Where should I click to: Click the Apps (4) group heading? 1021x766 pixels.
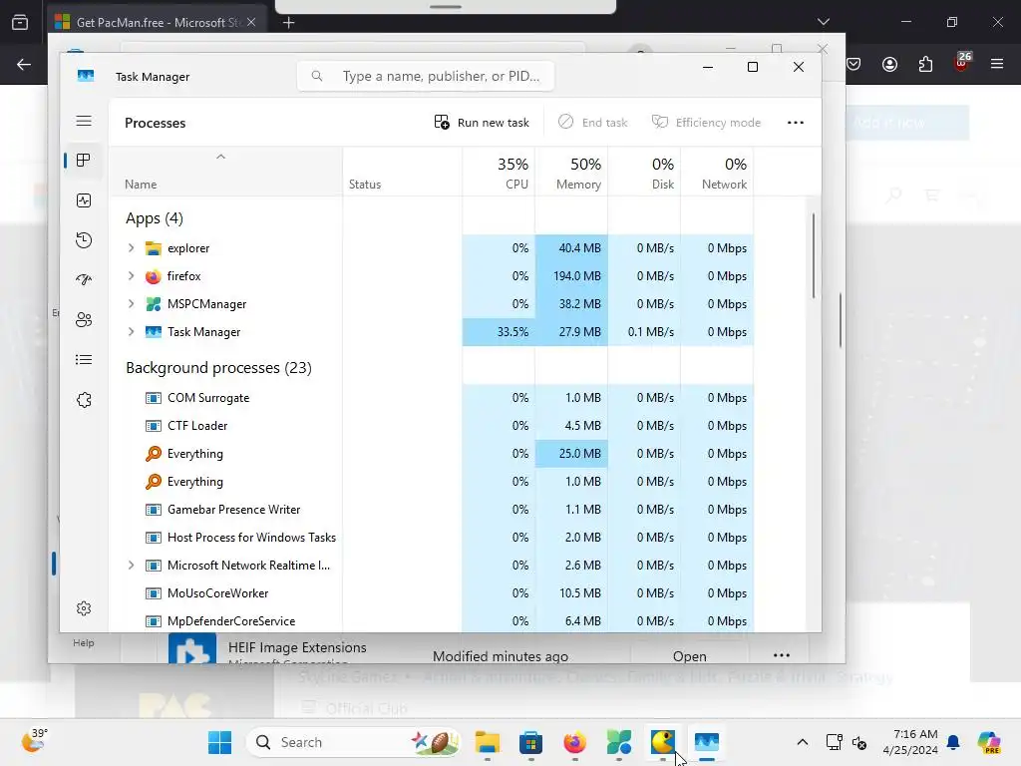[x=155, y=218]
